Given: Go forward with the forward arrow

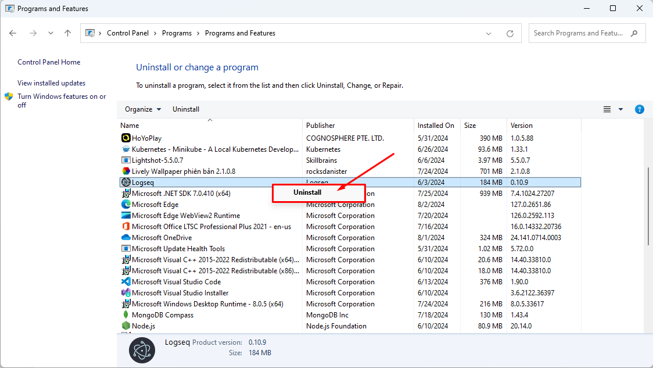Looking at the screenshot, I should [33, 33].
